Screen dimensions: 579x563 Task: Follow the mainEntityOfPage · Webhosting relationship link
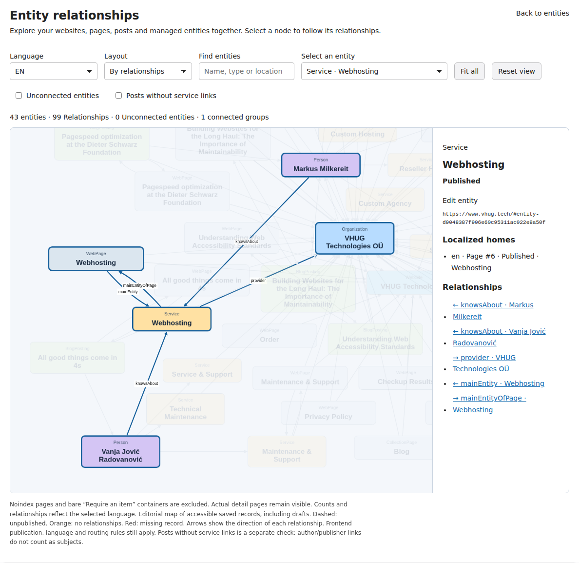(489, 404)
